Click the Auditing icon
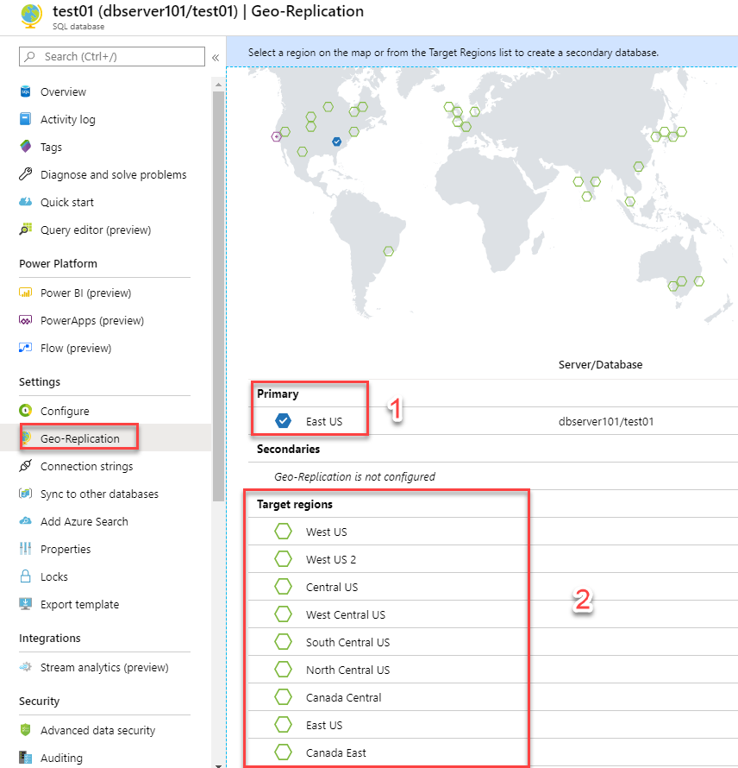Viewport: 738px width, 768px height. coord(26,758)
